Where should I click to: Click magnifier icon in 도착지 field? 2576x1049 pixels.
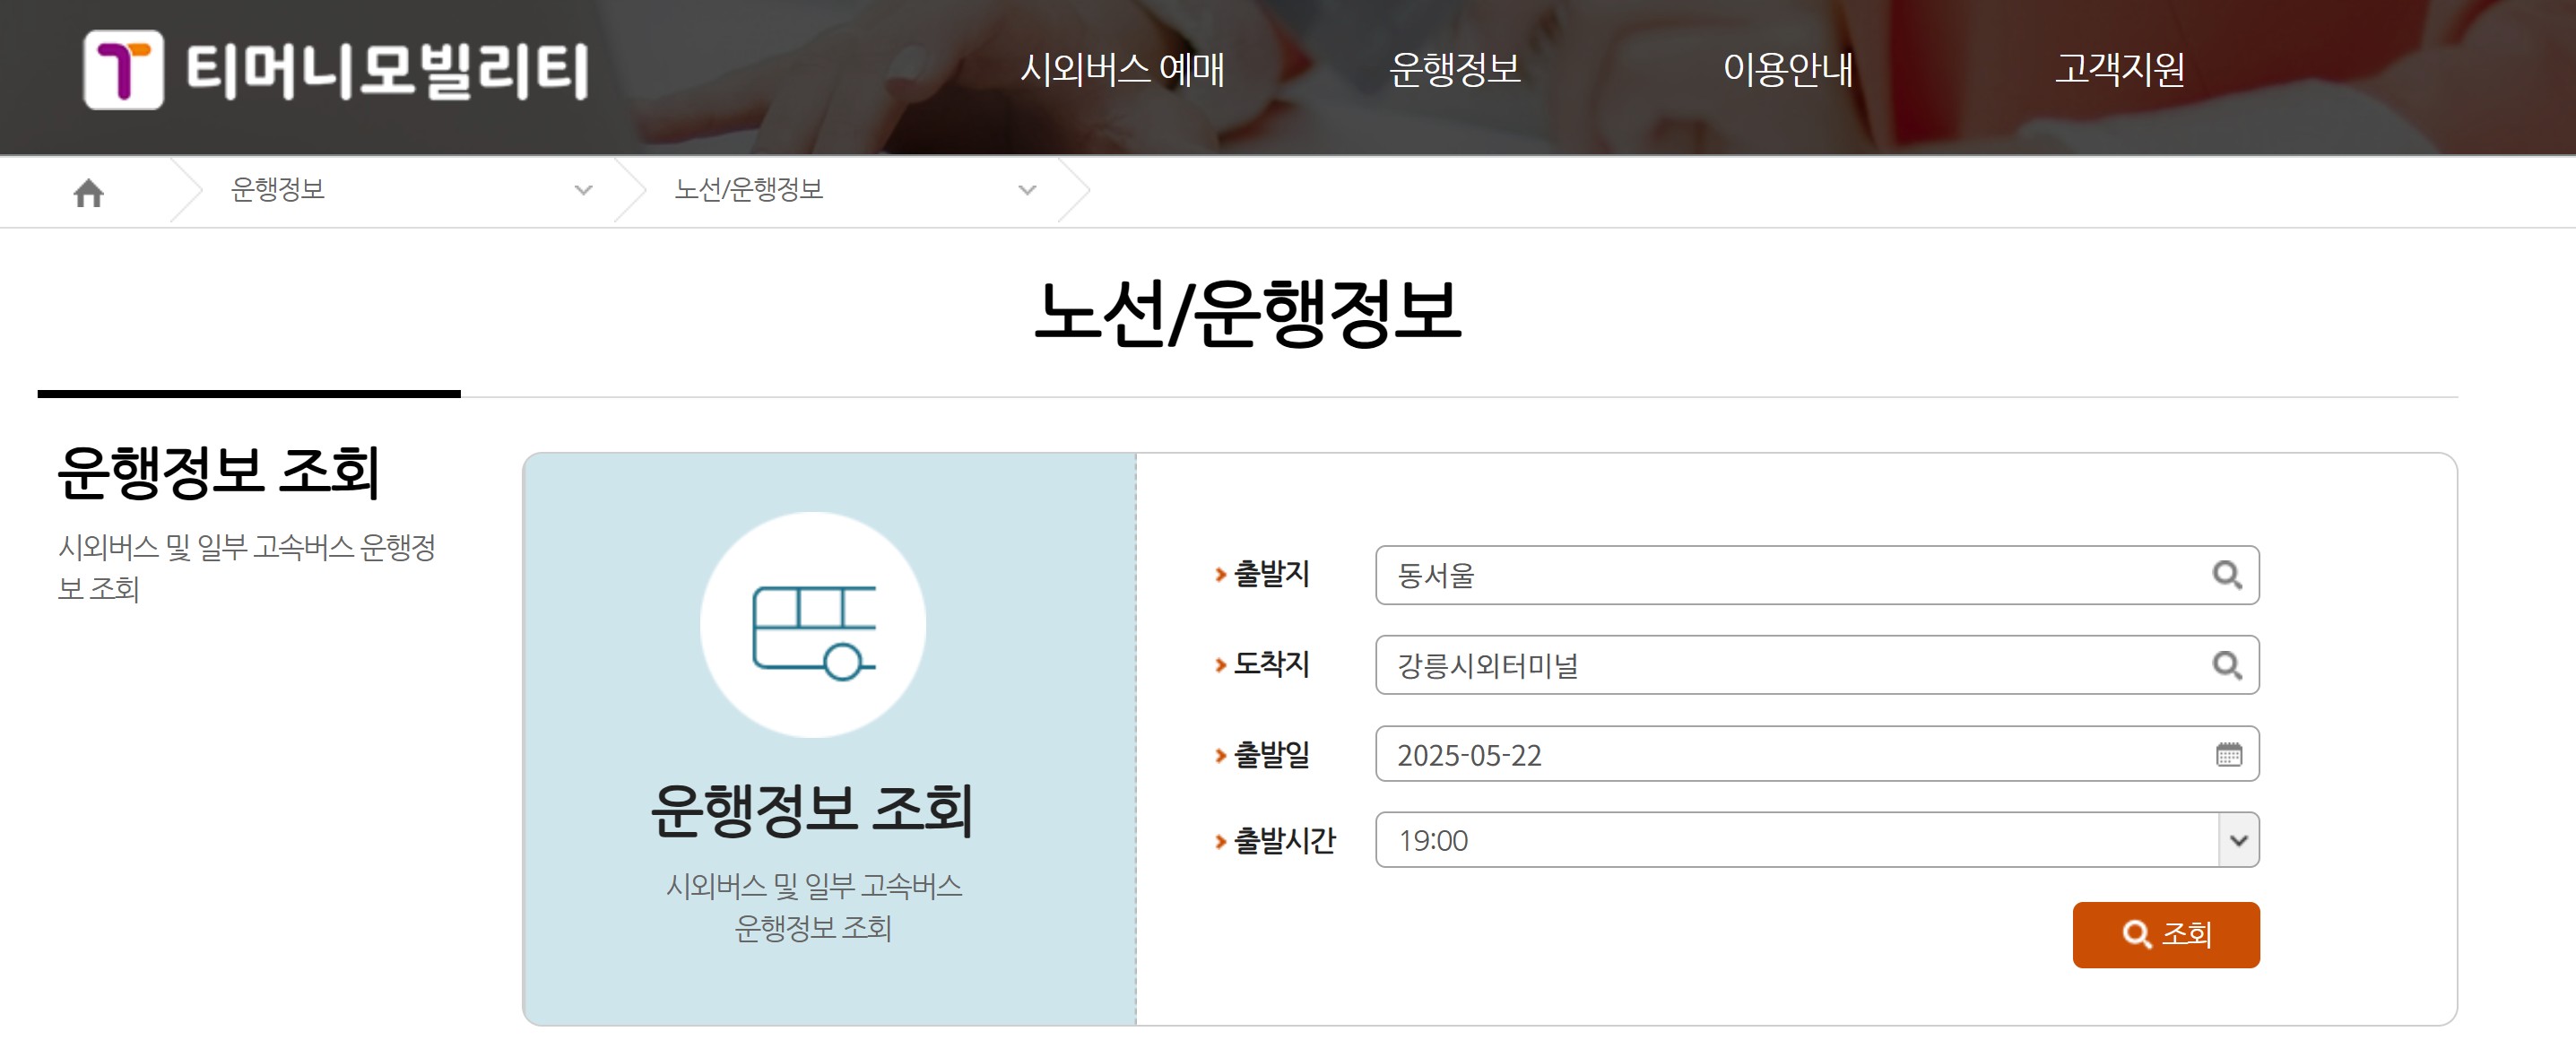point(2226,665)
